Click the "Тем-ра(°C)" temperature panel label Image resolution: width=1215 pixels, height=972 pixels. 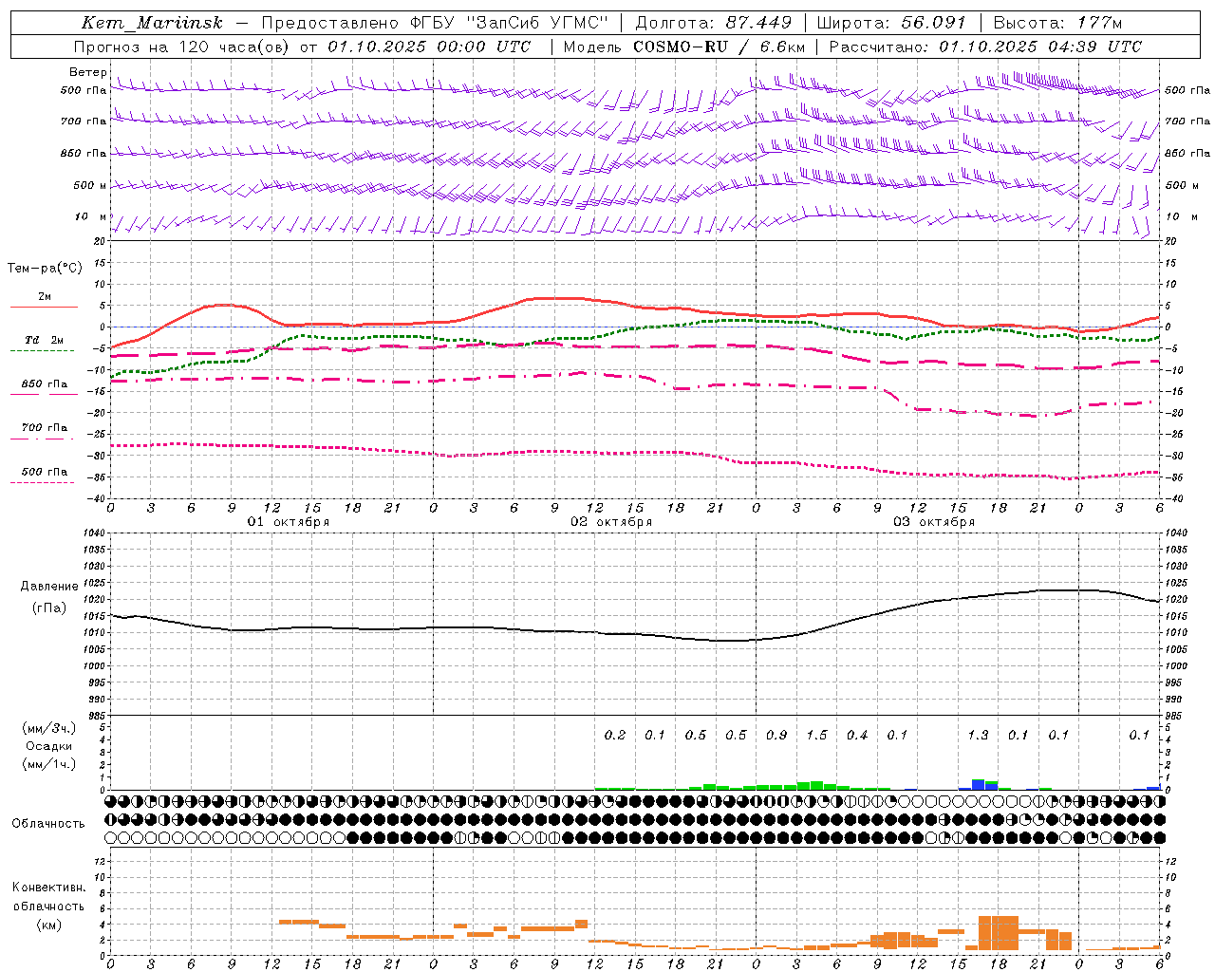[45, 269]
